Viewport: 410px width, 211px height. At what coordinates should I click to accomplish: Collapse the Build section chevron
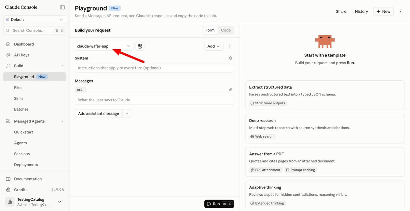[x=62, y=66]
